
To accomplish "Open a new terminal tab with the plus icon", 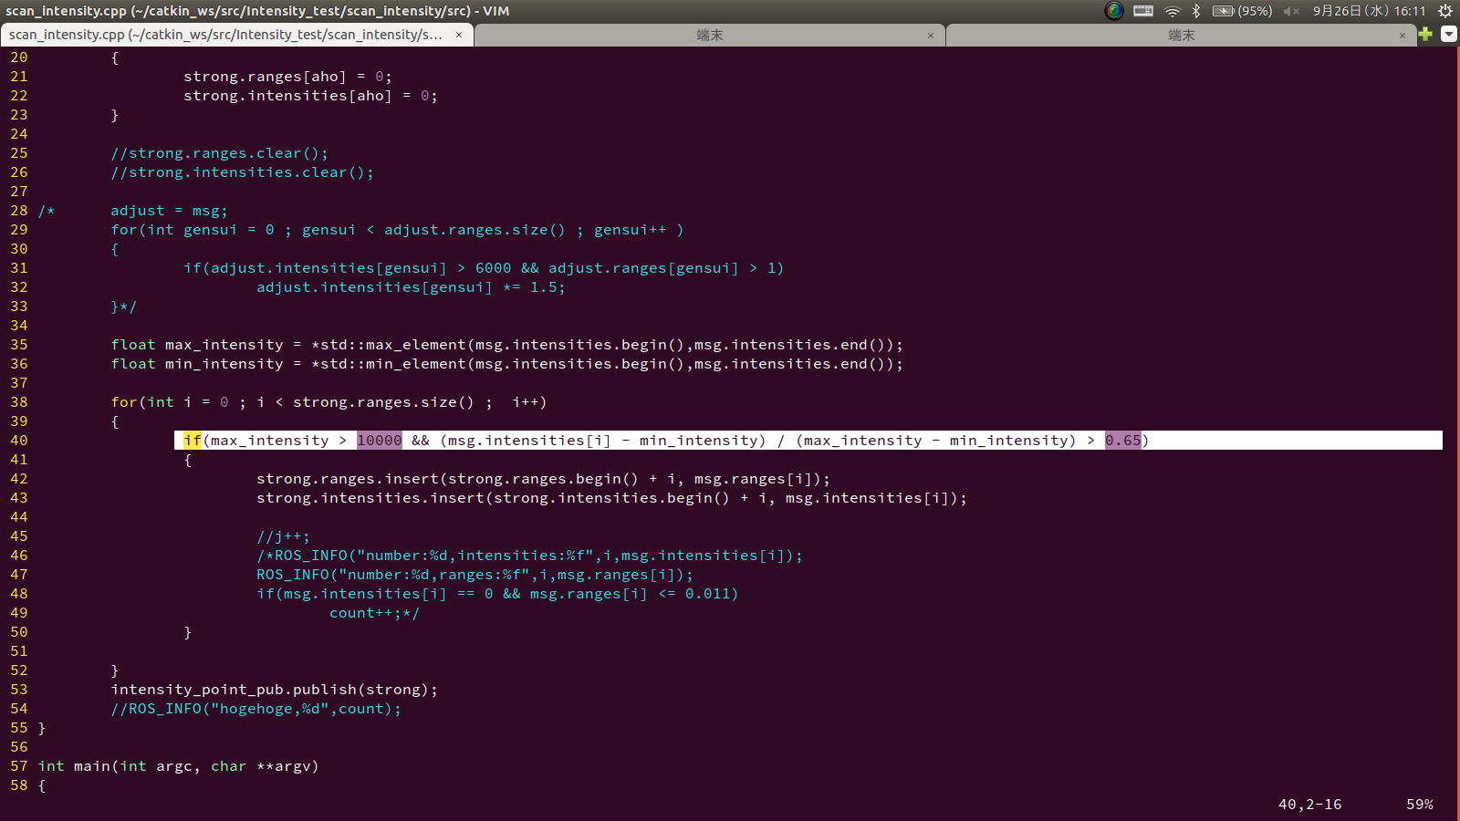I will coord(1424,35).
